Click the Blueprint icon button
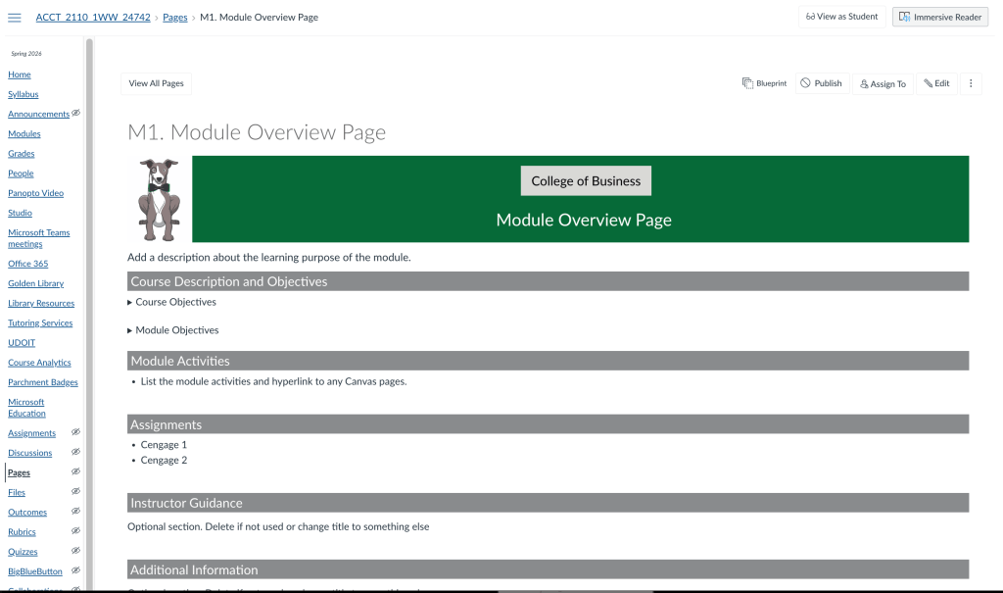 tap(764, 83)
